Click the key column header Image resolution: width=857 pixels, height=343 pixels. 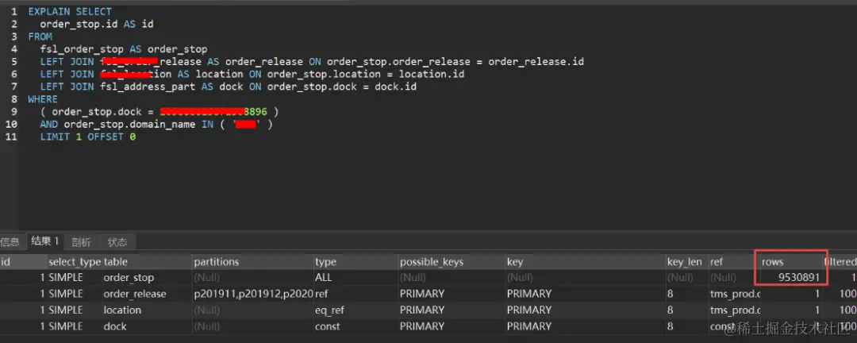(586, 262)
